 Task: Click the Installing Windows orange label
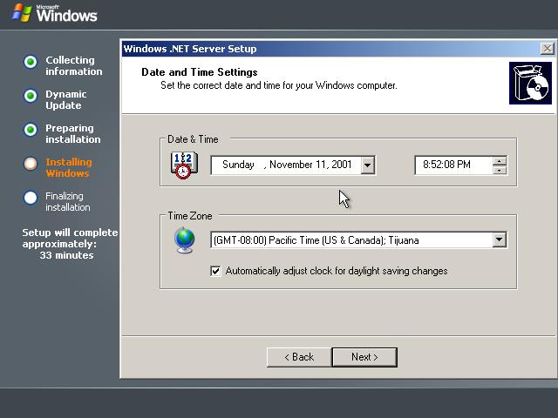click(x=69, y=168)
